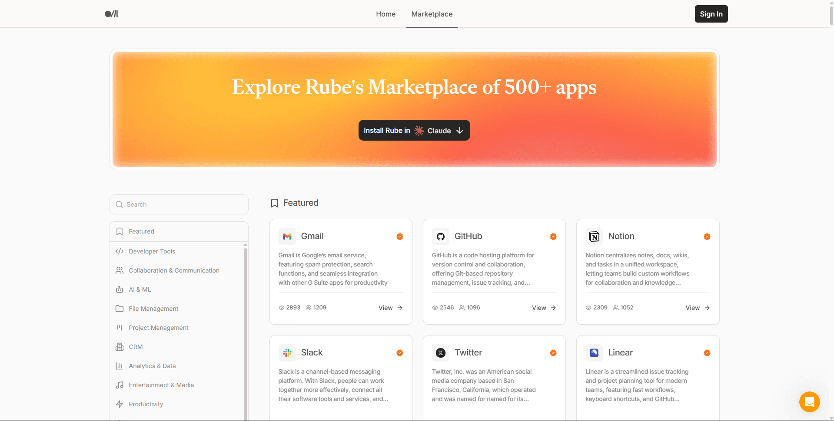Select the Gmail app icon

(287, 236)
